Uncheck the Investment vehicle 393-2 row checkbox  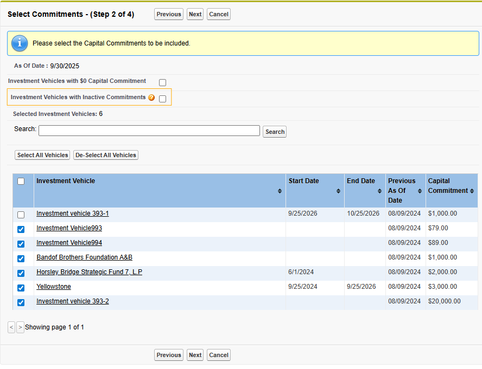coord(21,303)
